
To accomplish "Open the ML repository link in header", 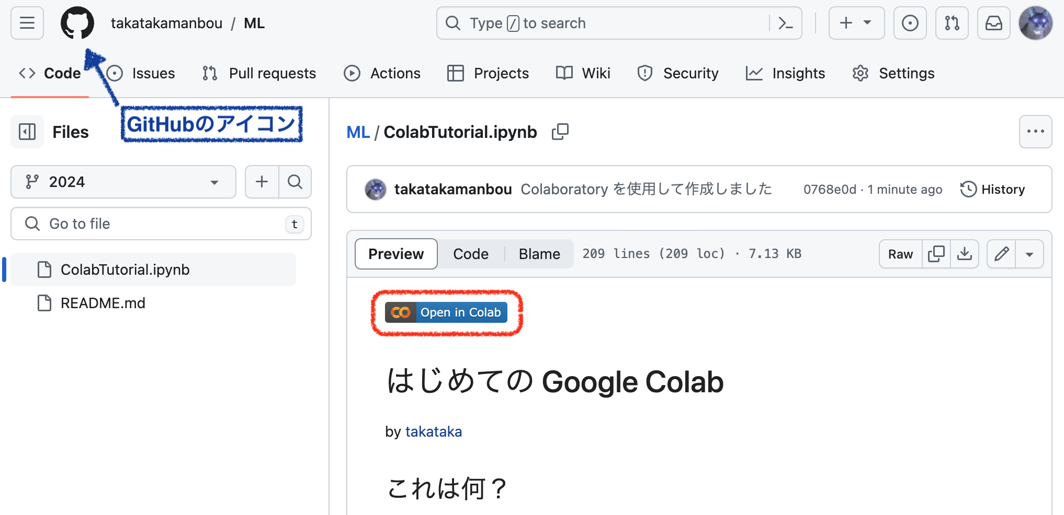I will tap(254, 23).
